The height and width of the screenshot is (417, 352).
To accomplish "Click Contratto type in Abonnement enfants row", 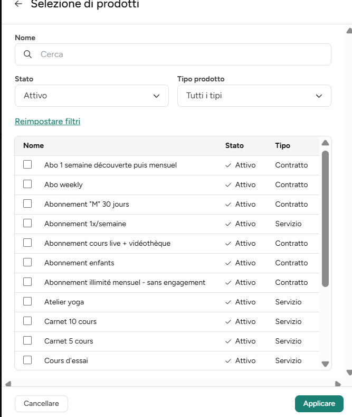I will [x=291, y=263].
